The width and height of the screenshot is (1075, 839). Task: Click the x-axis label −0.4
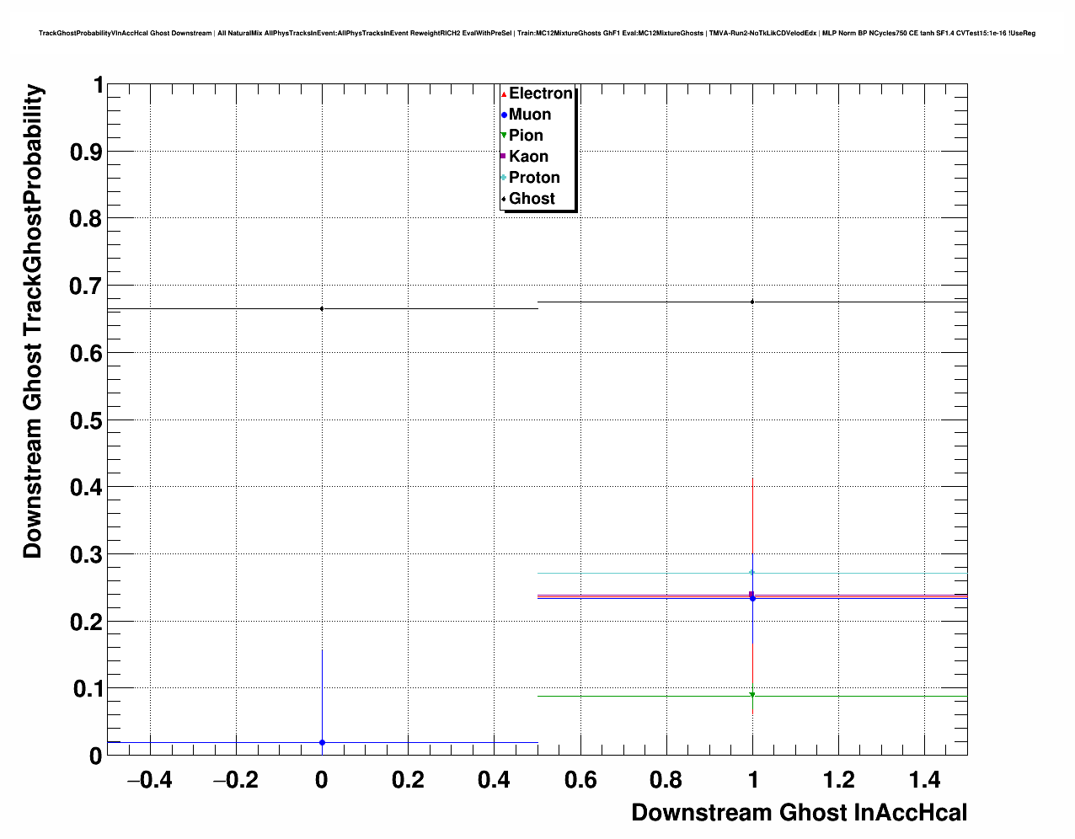(x=149, y=780)
